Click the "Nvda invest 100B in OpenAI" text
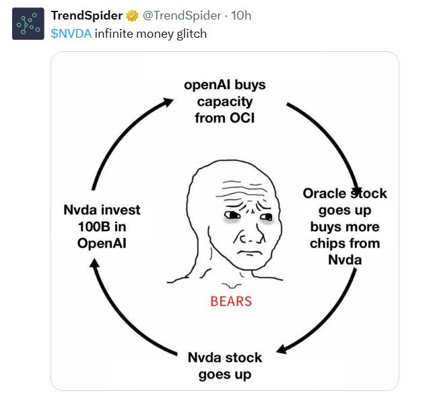The width and height of the screenshot is (437, 399). (102, 226)
